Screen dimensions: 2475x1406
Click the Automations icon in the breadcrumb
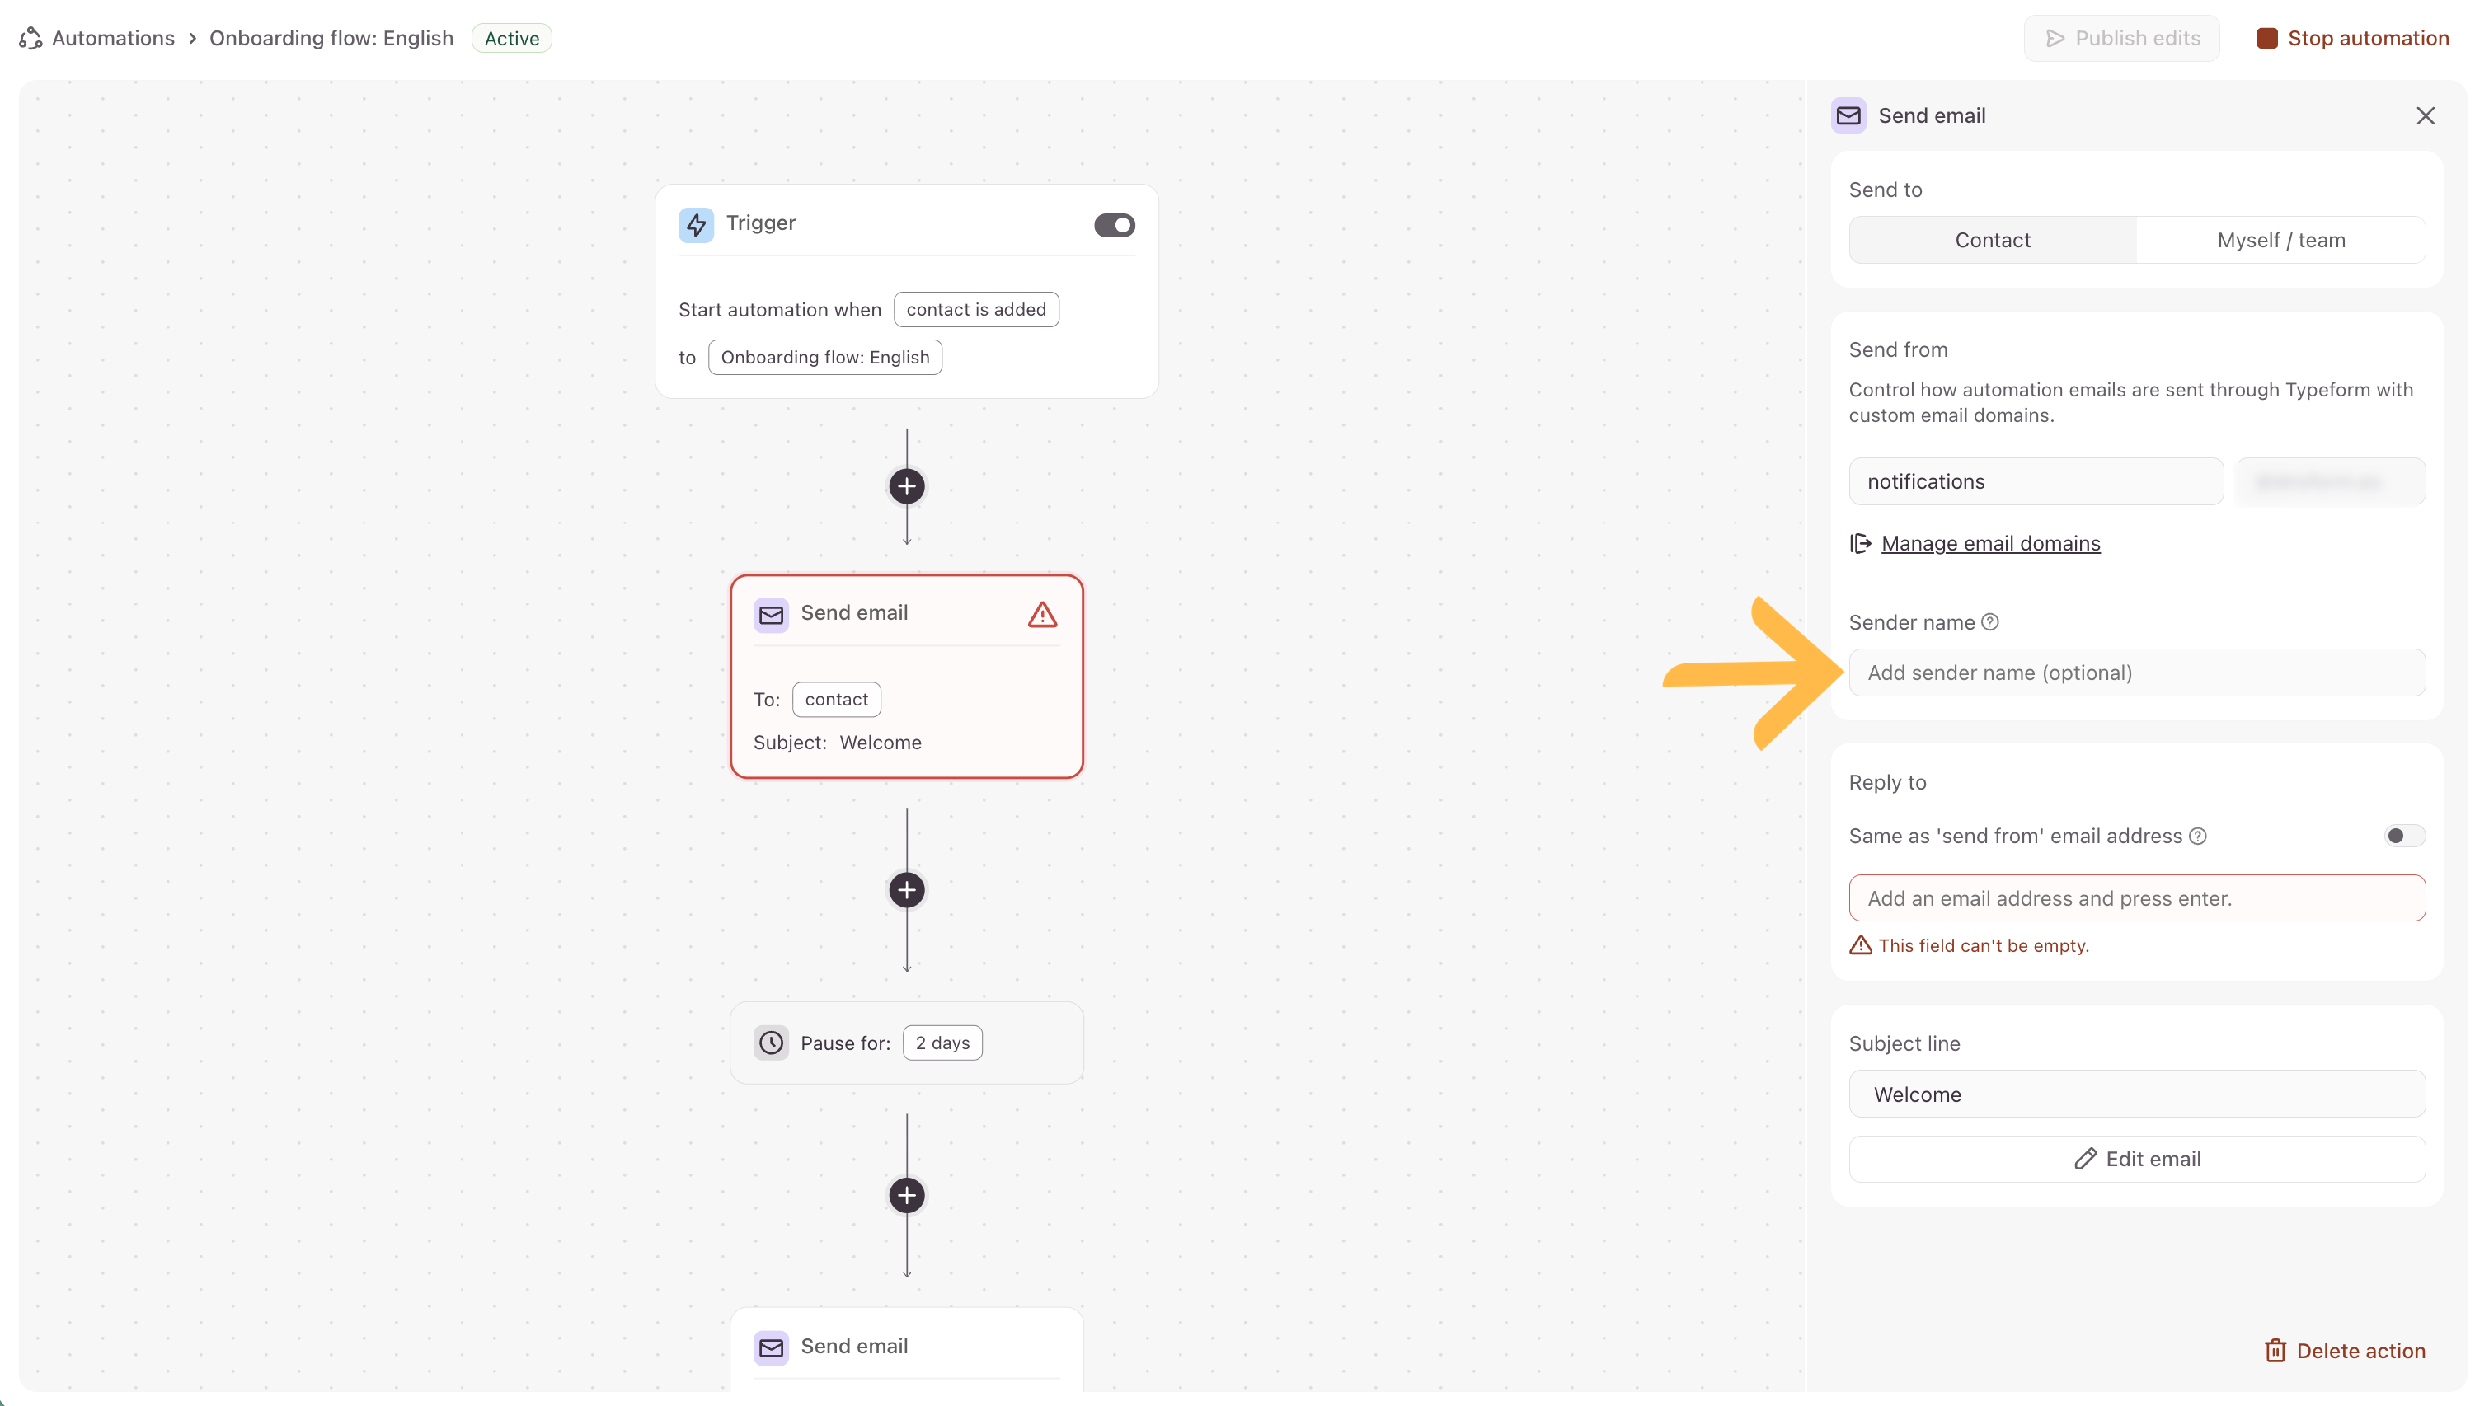click(31, 39)
